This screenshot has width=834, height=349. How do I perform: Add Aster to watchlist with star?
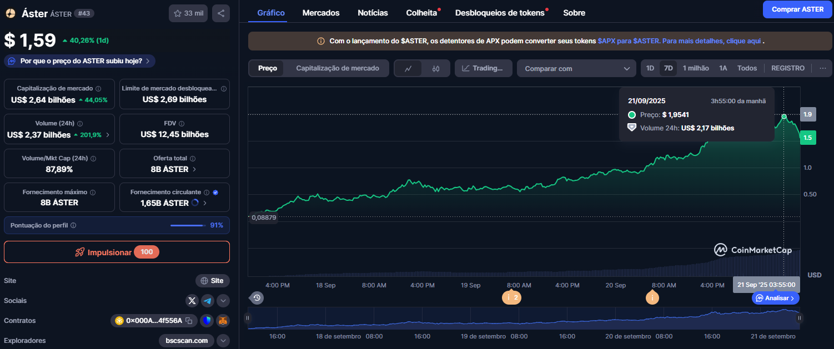(188, 13)
